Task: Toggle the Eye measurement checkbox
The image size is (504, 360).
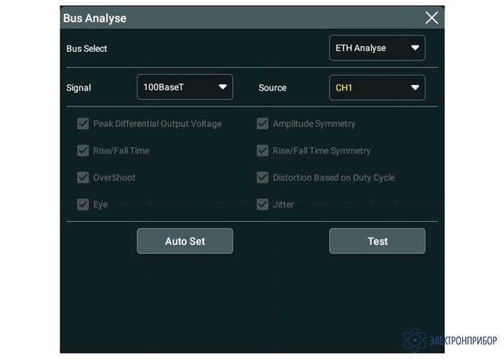Action: coord(83,204)
